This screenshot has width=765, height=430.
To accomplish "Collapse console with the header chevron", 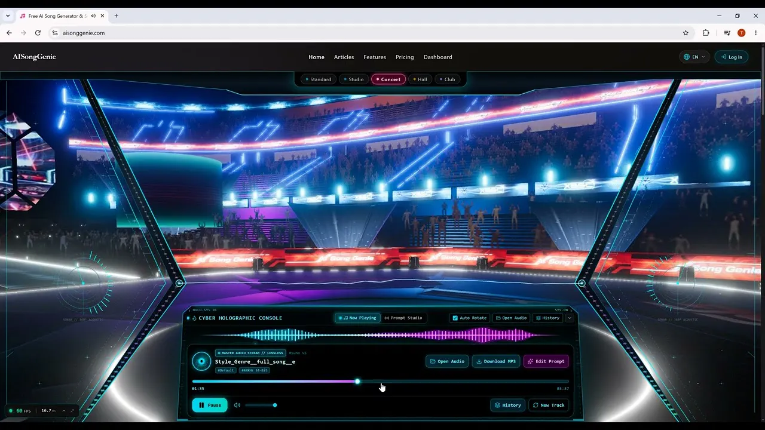I will (x=569, y=318).
